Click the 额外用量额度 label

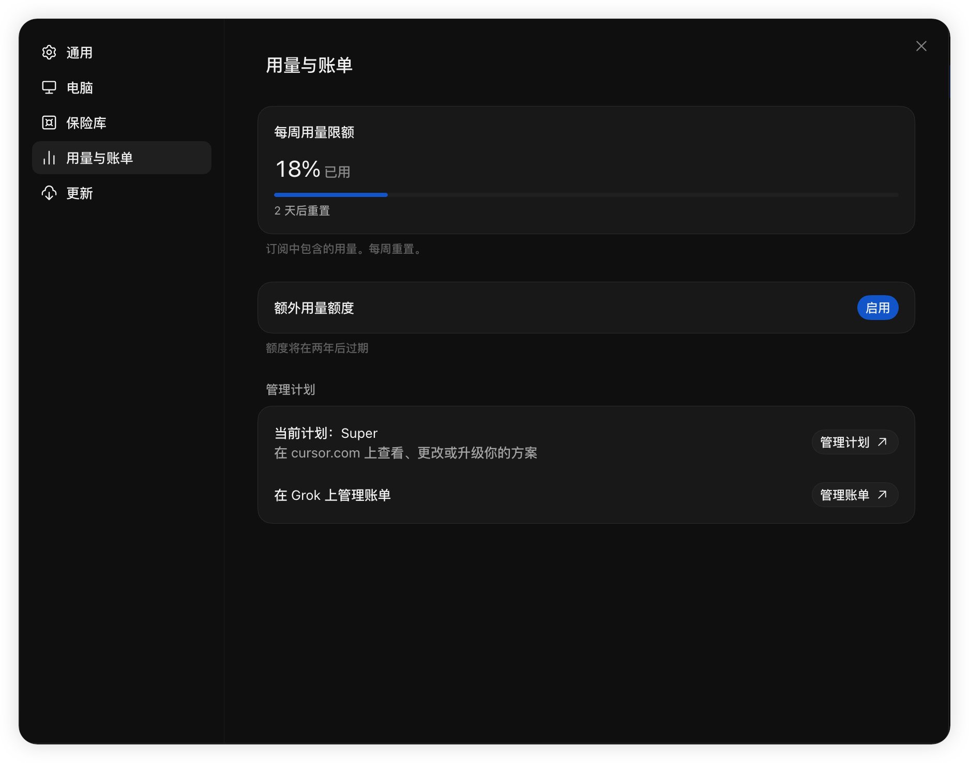pyautogui.click(x=314, y=308)
